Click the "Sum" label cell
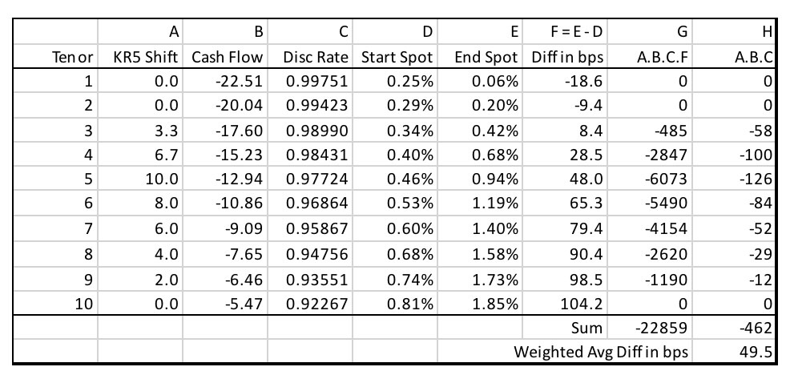The image size is (790, 375). pyautogui.click(x=586, y=327)
